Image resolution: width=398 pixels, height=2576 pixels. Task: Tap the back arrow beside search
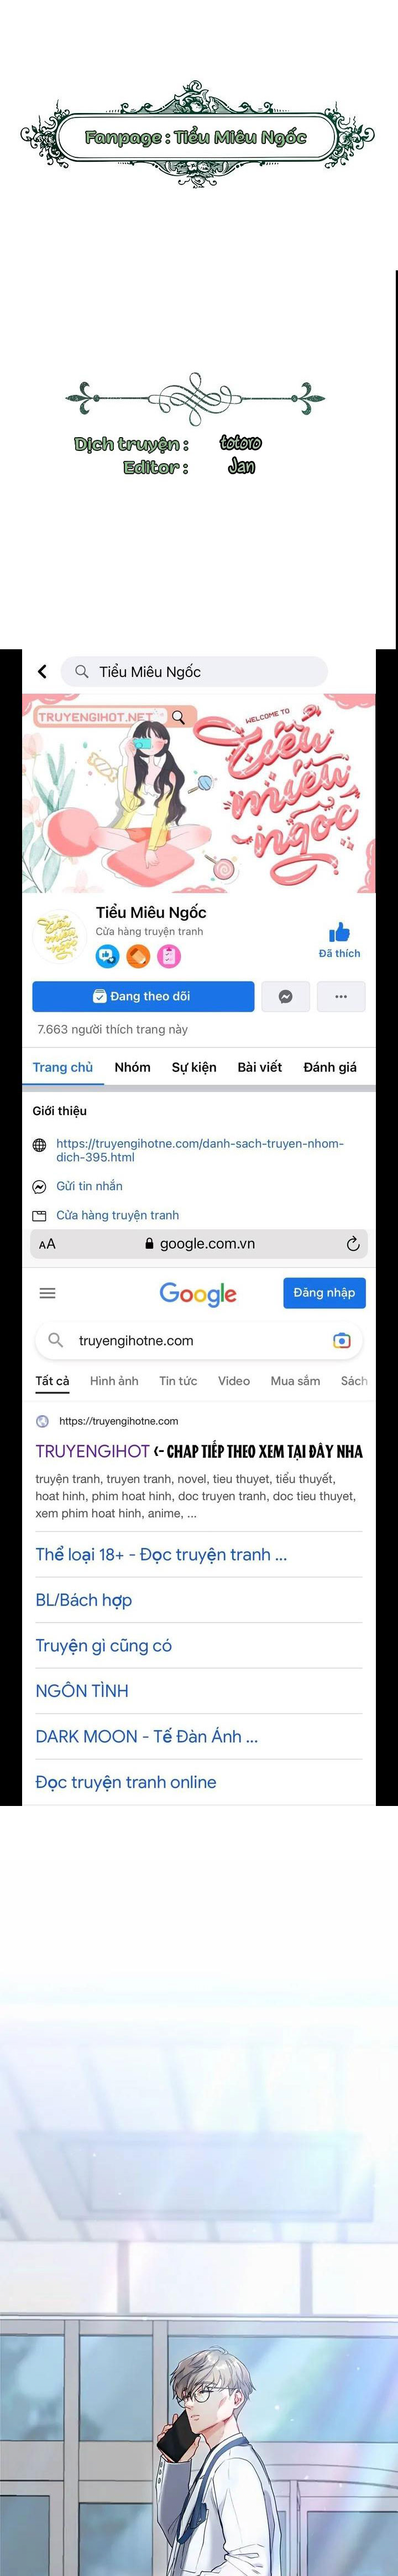pos(42,671)
